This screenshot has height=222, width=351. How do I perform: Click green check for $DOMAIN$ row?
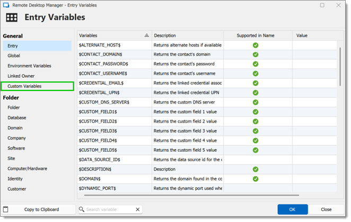click(256, 179)
